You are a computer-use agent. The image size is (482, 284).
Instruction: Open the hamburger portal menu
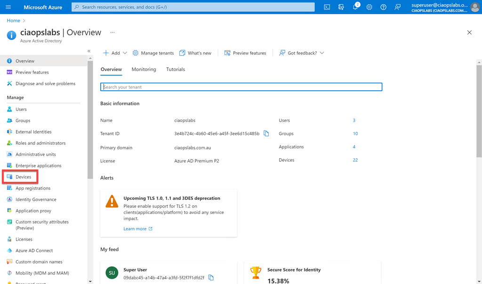tap(8, 7)
